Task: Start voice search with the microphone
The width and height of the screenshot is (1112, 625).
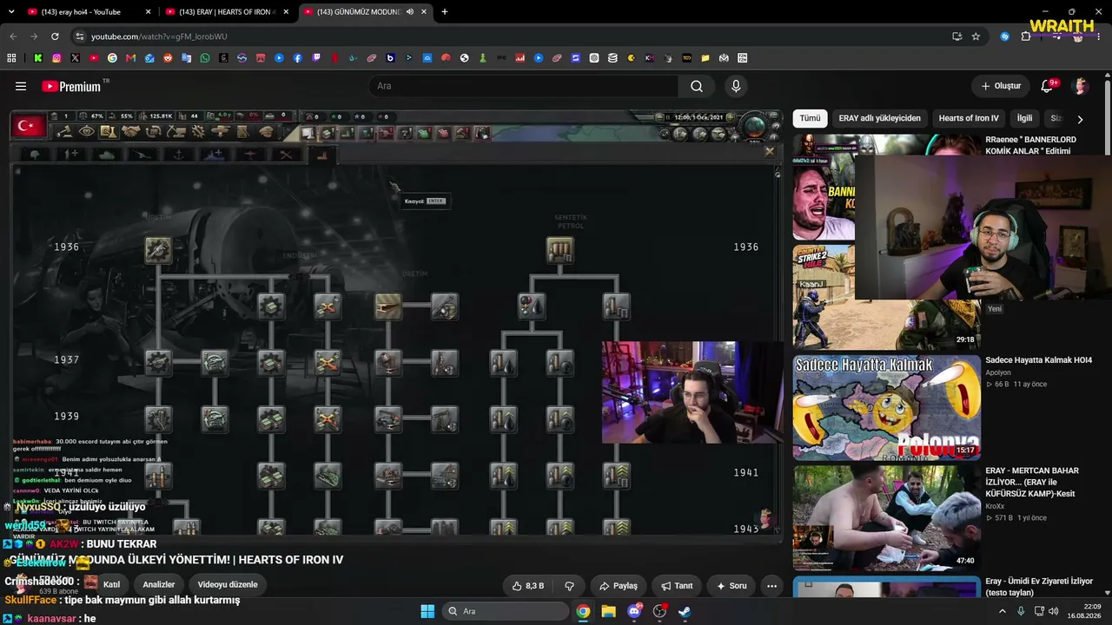Action: tap(736, 86)
